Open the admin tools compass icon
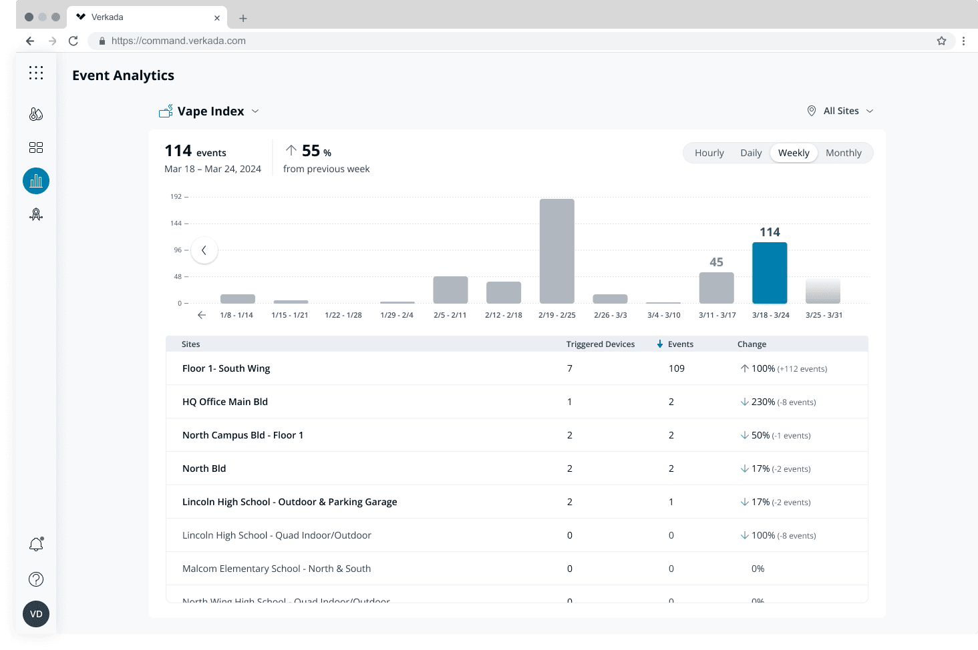Viewport: 978px width, 650px height. pos(36,214)
